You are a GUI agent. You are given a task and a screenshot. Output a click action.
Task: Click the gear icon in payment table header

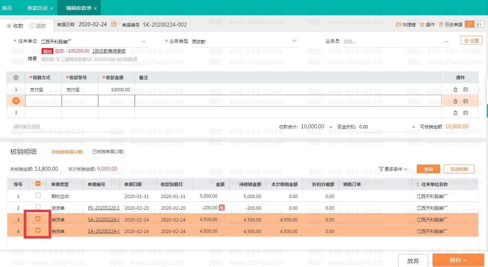click(x=16, y=78)
